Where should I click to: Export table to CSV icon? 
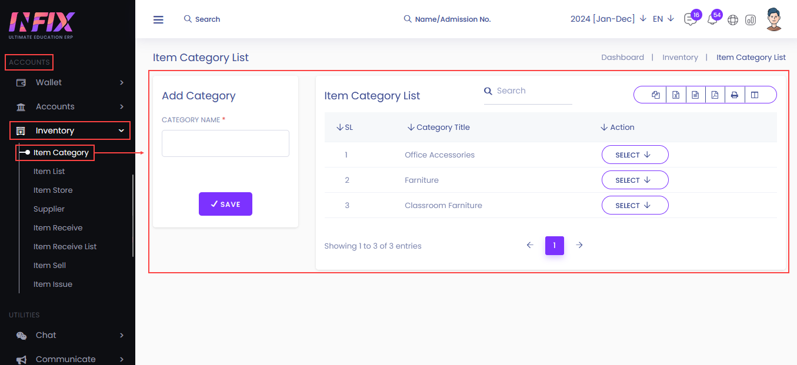point(695,95)
